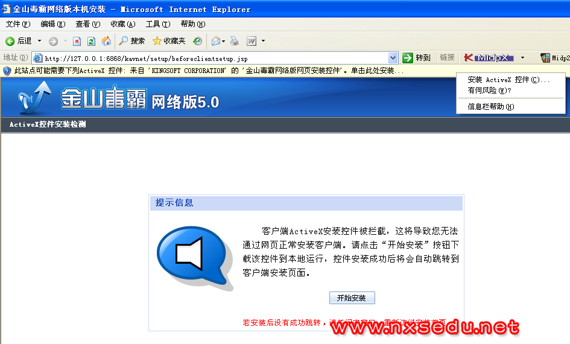Viewport: 570px width, 344px height.
Task: Open the 文件(F) menu
Action: (x=18, y=24)
